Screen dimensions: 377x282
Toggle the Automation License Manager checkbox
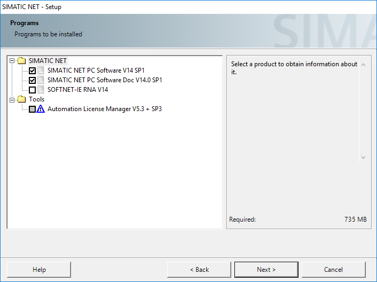click(33, 109)
